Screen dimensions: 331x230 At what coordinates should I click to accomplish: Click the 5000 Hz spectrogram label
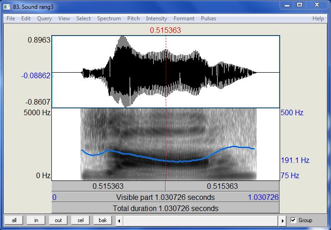[x=37, y=112]
